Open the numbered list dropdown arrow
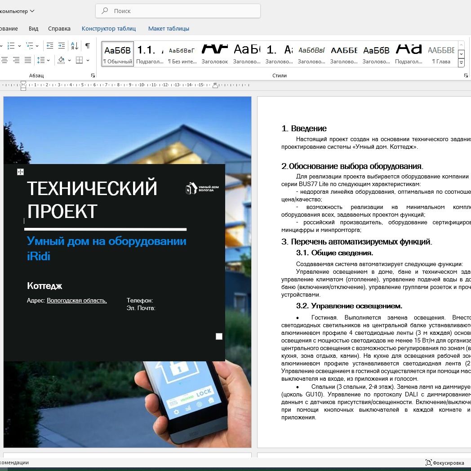Viewport: 471px width, 471px height. tap(19, 46)
